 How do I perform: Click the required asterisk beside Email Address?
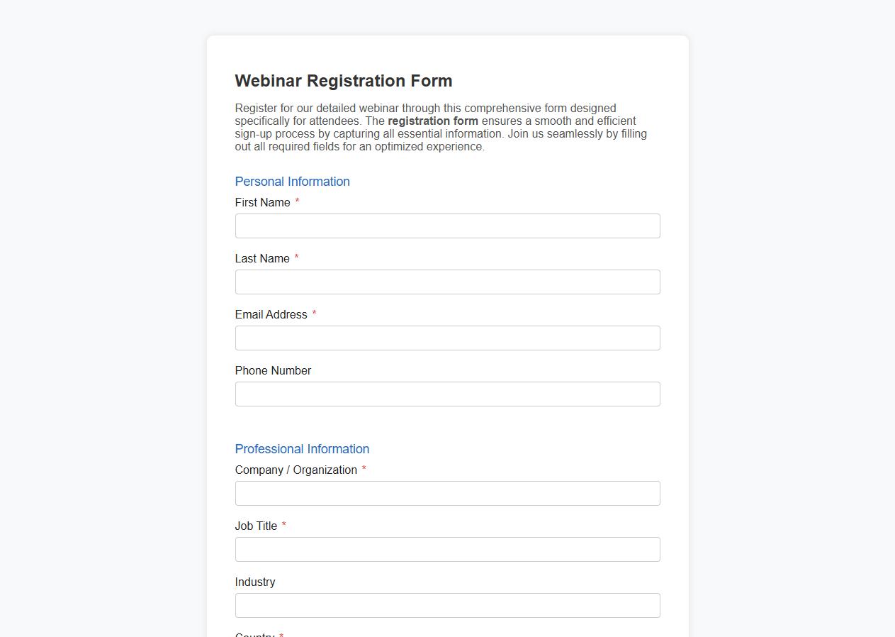[314, 314]
